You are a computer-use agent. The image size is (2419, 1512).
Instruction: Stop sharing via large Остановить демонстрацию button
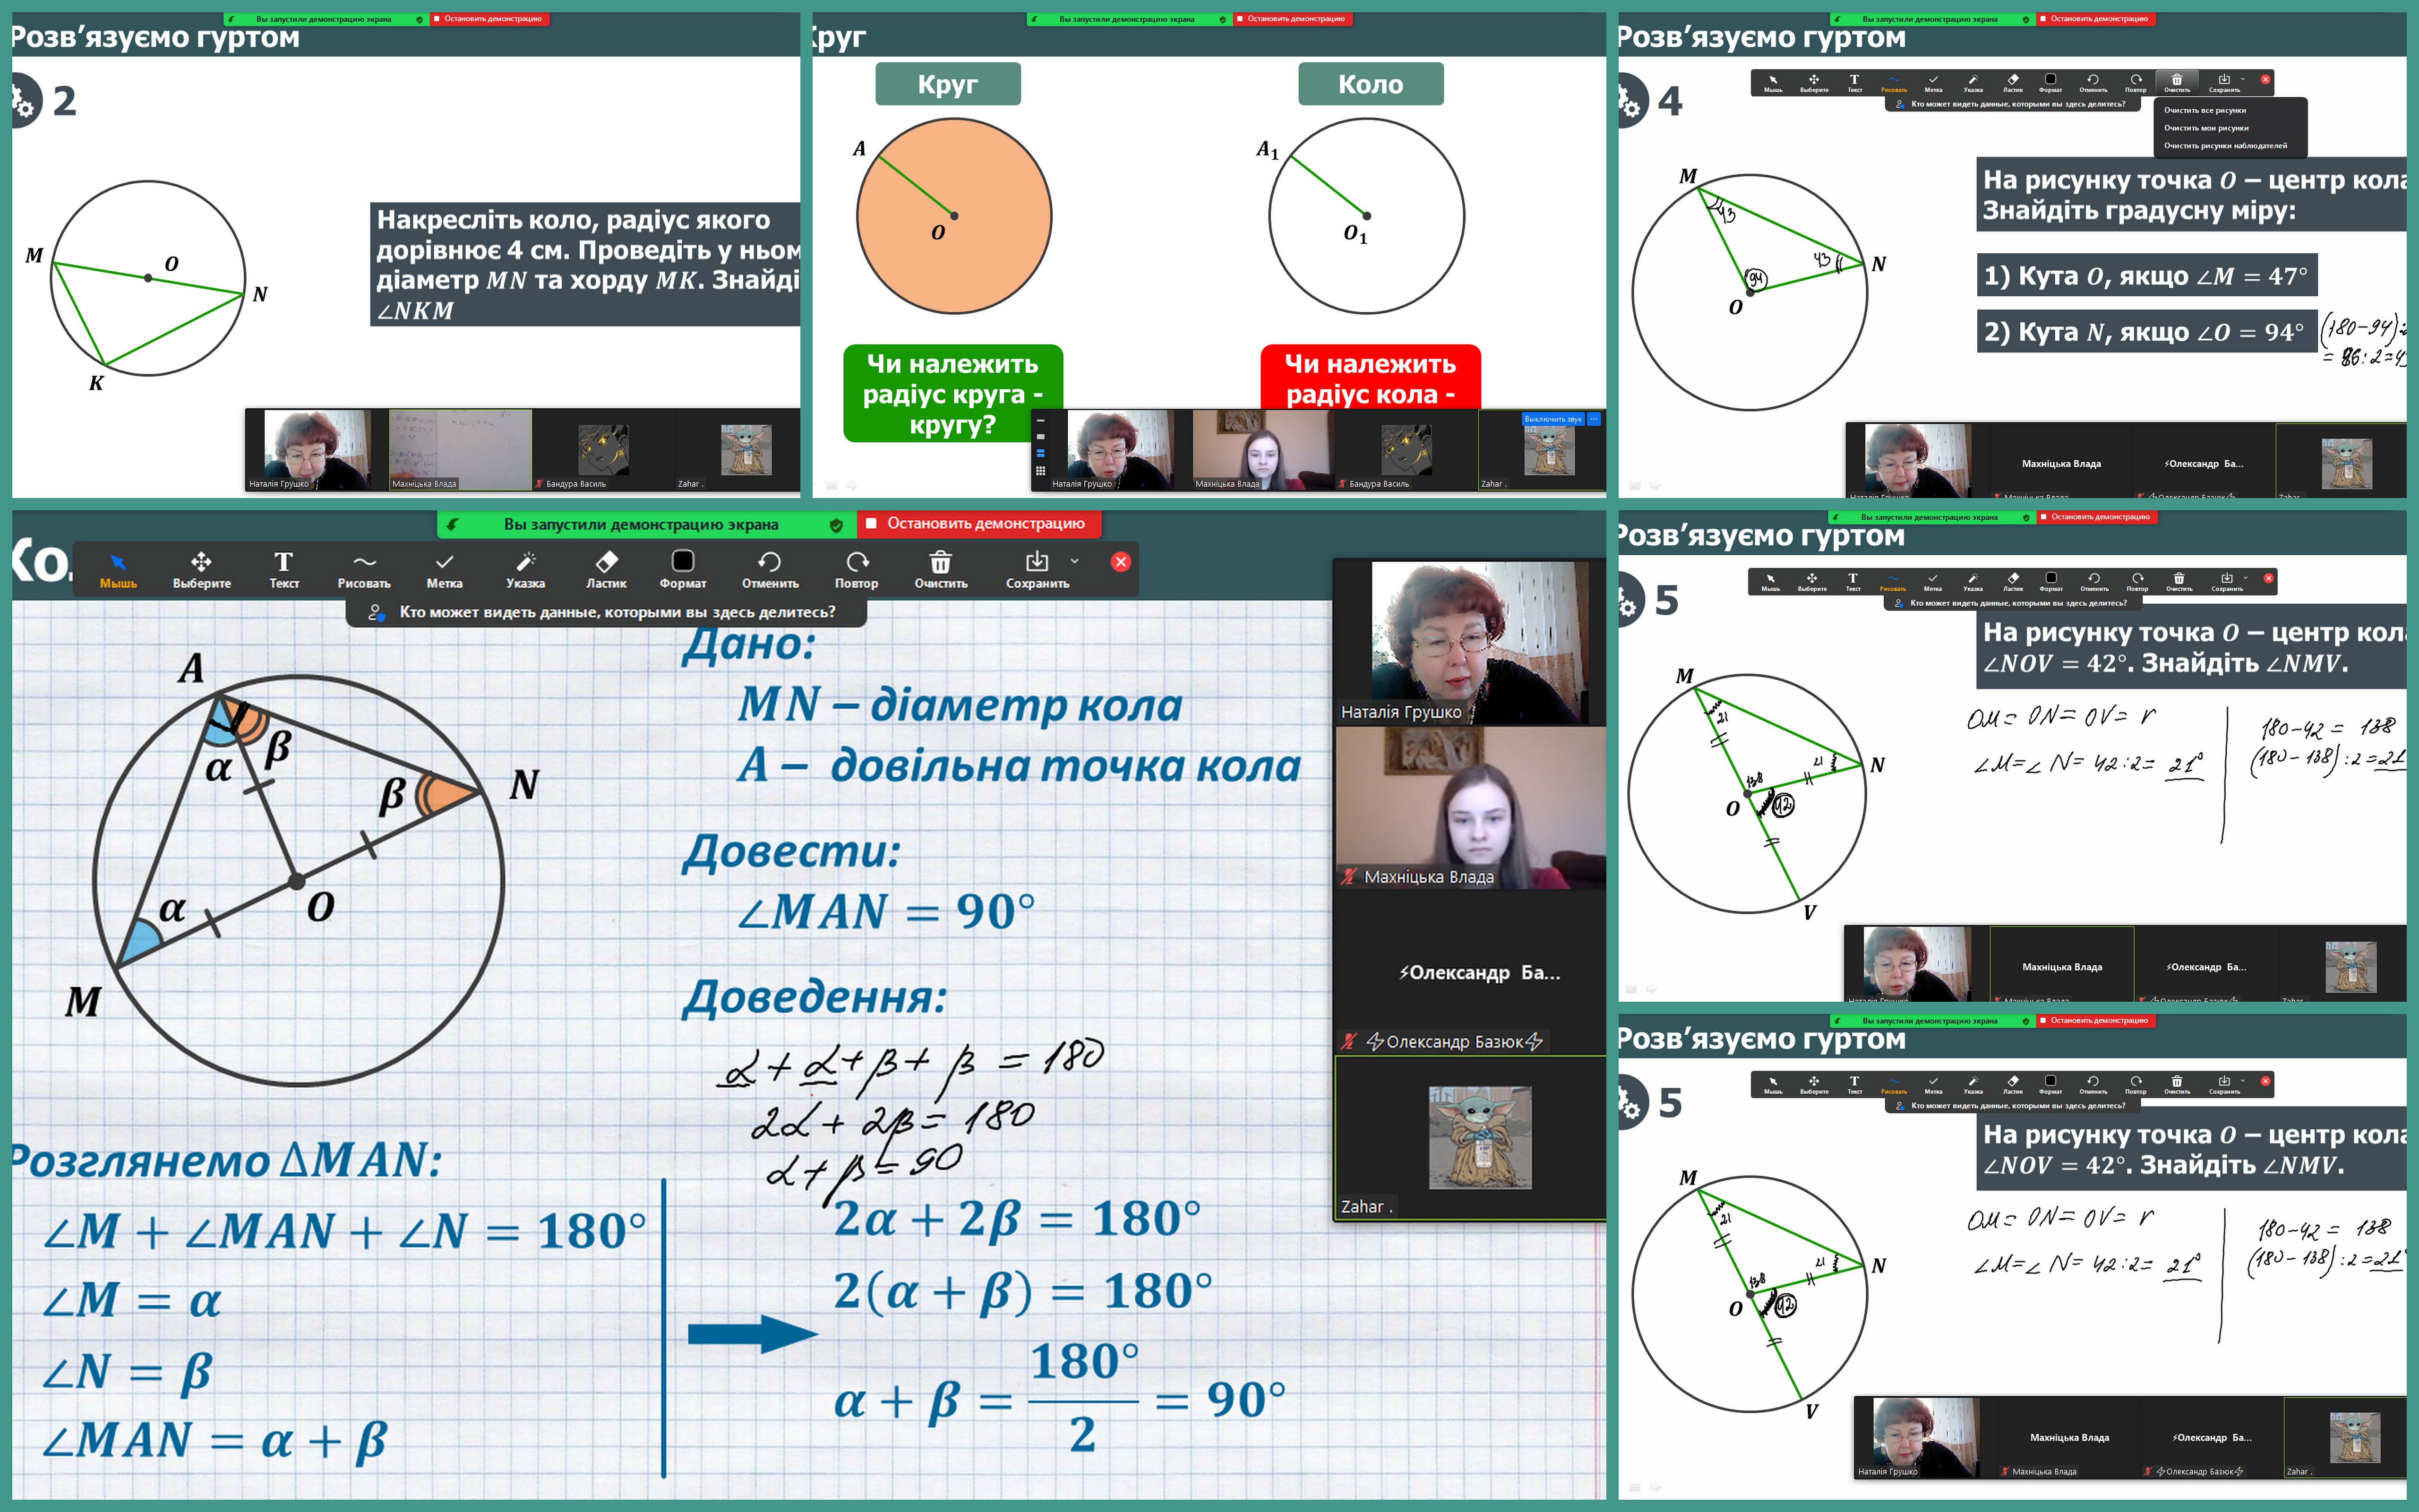tap(978, 524)
